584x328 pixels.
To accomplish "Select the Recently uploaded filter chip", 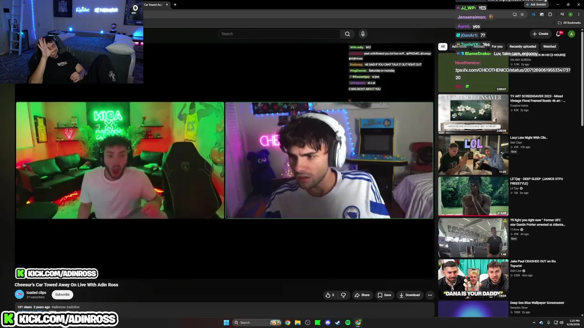I will [x=523, y=46].
